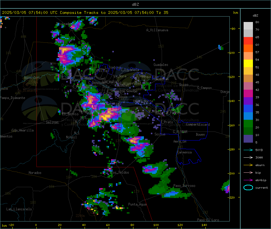Click the S_Rosas map label
Image resolution: width=271 pixels, height=229 pixels.
(x=121, y=97)
